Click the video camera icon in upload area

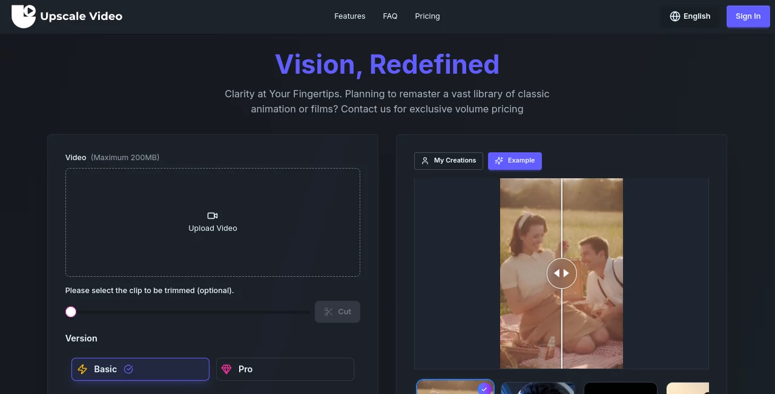pyautogui.click(x=213, y=216)
